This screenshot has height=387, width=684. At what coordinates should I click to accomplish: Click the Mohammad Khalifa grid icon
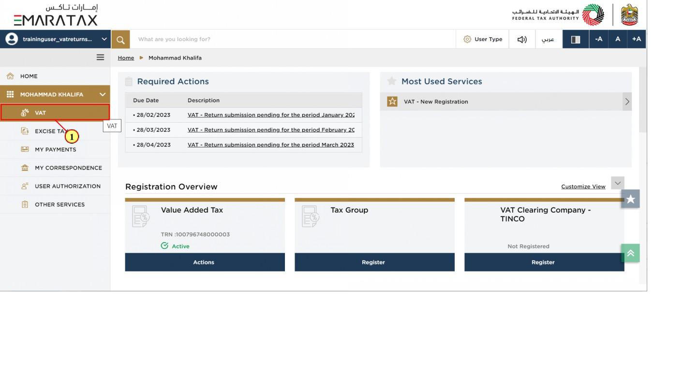[x=10, y=94]
